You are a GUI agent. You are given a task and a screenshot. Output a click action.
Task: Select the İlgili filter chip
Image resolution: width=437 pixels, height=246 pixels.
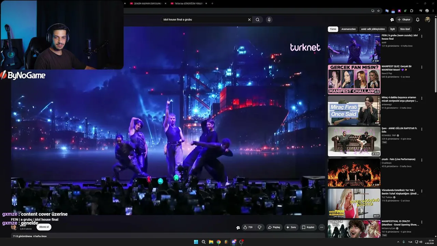393,29
